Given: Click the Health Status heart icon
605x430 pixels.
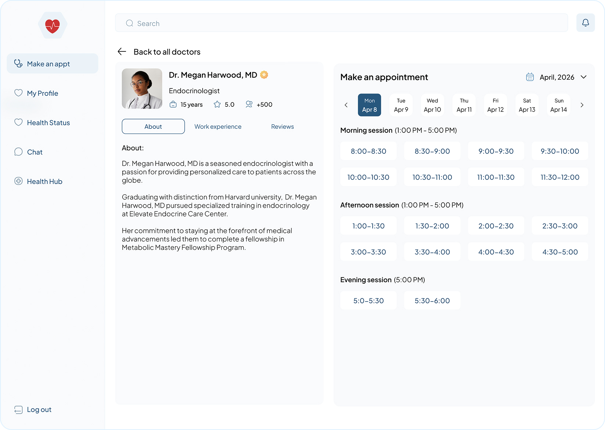Looking at the screenshot, I should [x=18, y=122].
